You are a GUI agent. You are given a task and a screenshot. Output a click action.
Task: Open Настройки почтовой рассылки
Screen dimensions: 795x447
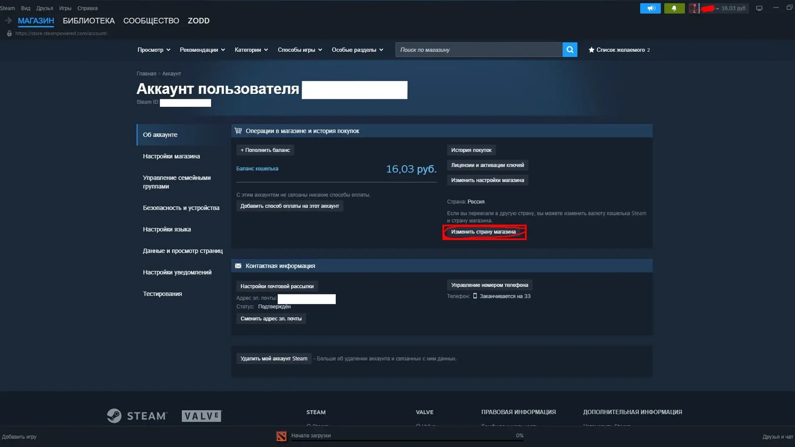[x=277, y=286]
